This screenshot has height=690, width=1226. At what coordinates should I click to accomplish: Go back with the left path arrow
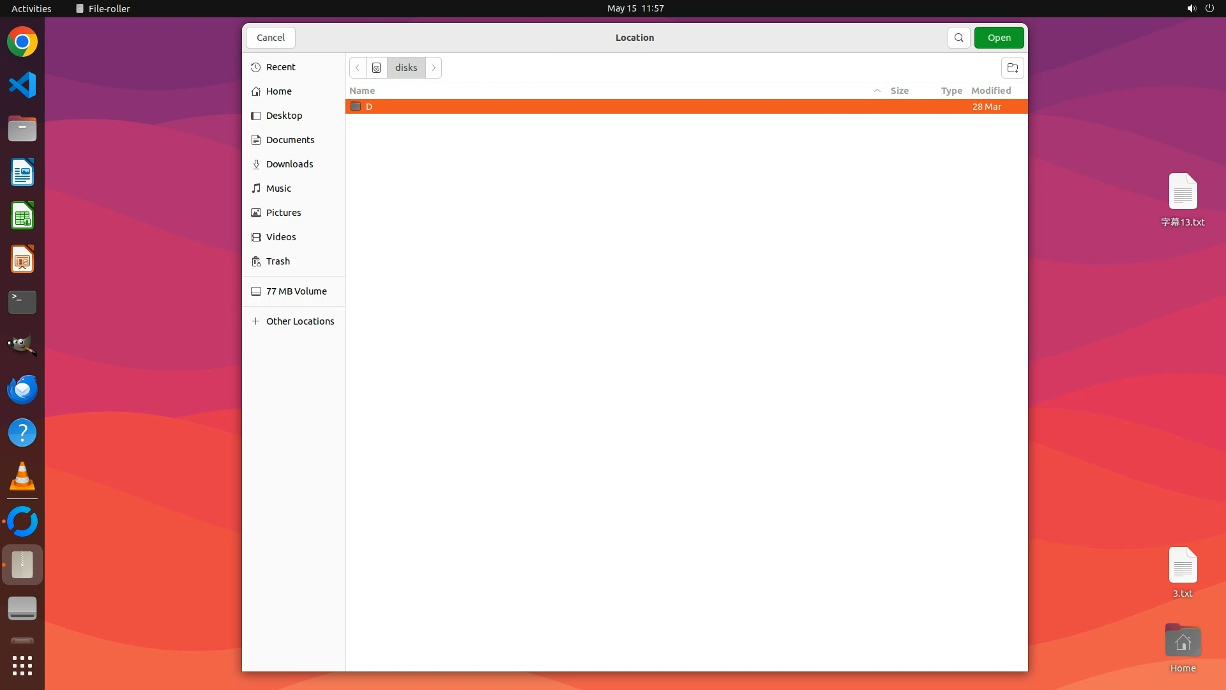click(x=358, y=68)
